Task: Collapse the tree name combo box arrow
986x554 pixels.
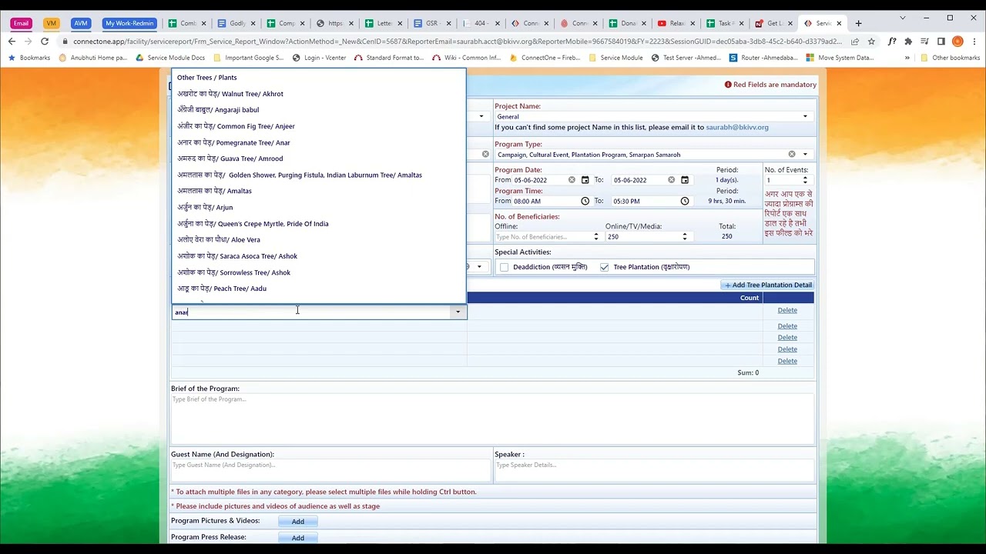Action: [458, 312]
